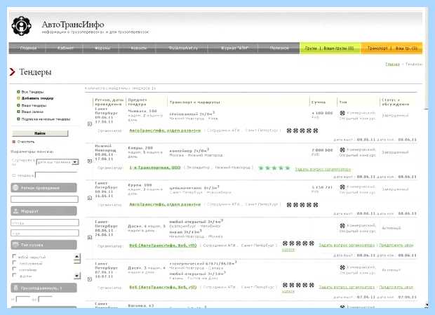Click the Маршрут section header icon
The width and height of the screenshot is (435, 315).
coord(16,211)
